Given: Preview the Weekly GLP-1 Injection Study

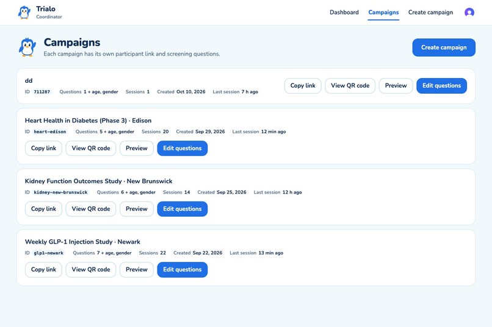Looking at the screenshot, I should [137, 270].
